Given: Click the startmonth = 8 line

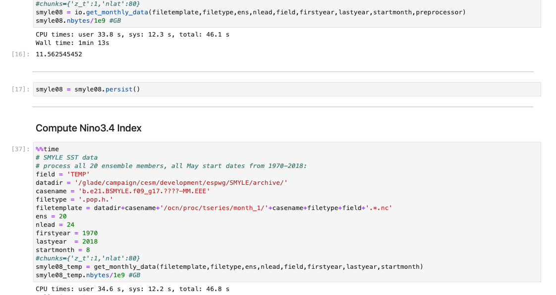Looking at the screenshot, I should pyautogui.click(x=63, y=250).
